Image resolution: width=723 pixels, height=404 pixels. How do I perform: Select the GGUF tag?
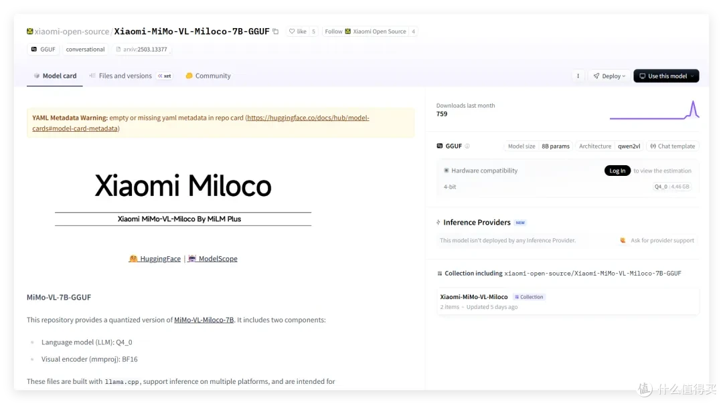click(x=44, y=49)
